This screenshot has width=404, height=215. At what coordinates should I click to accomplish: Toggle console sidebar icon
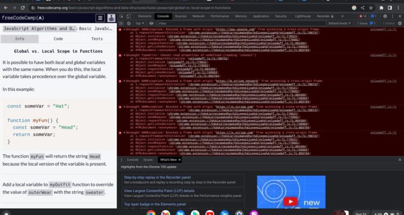tap(122, 24)
